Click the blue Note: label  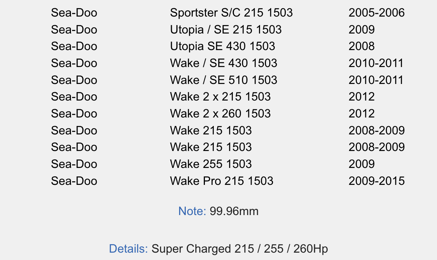coord(192,211)
